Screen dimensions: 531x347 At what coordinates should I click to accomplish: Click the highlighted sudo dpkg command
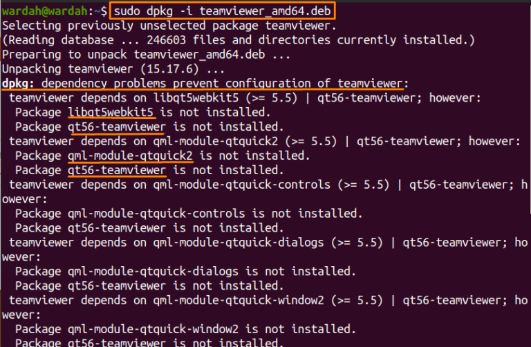point(222,11)
